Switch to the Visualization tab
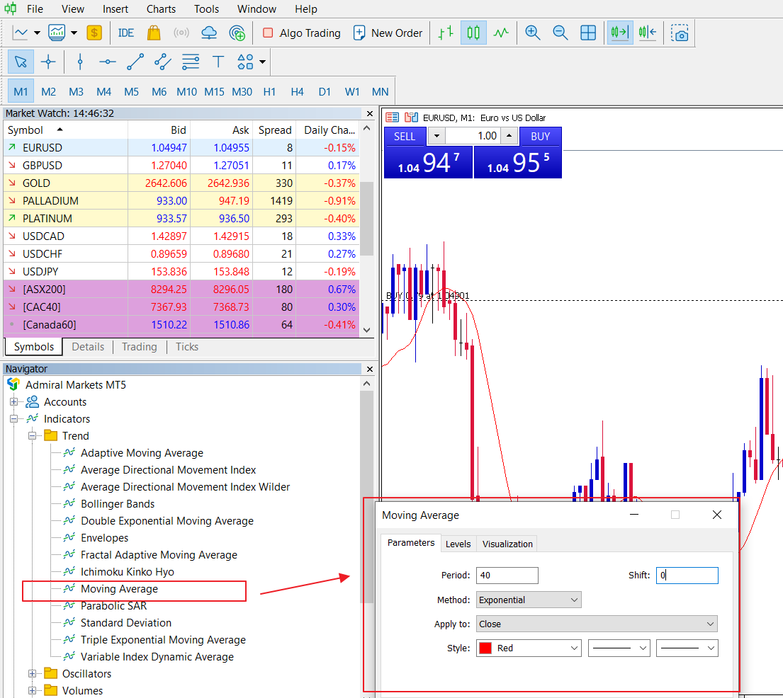The width and height of the screenshot is (783, 698). point(507,544)
